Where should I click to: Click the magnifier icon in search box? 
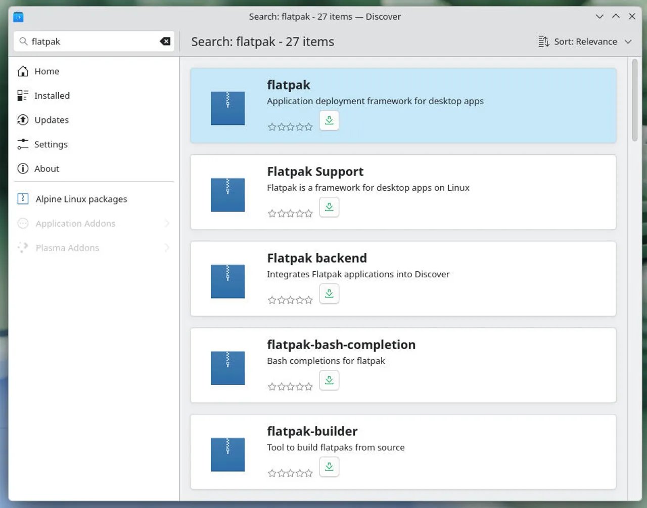coord(23,41)
